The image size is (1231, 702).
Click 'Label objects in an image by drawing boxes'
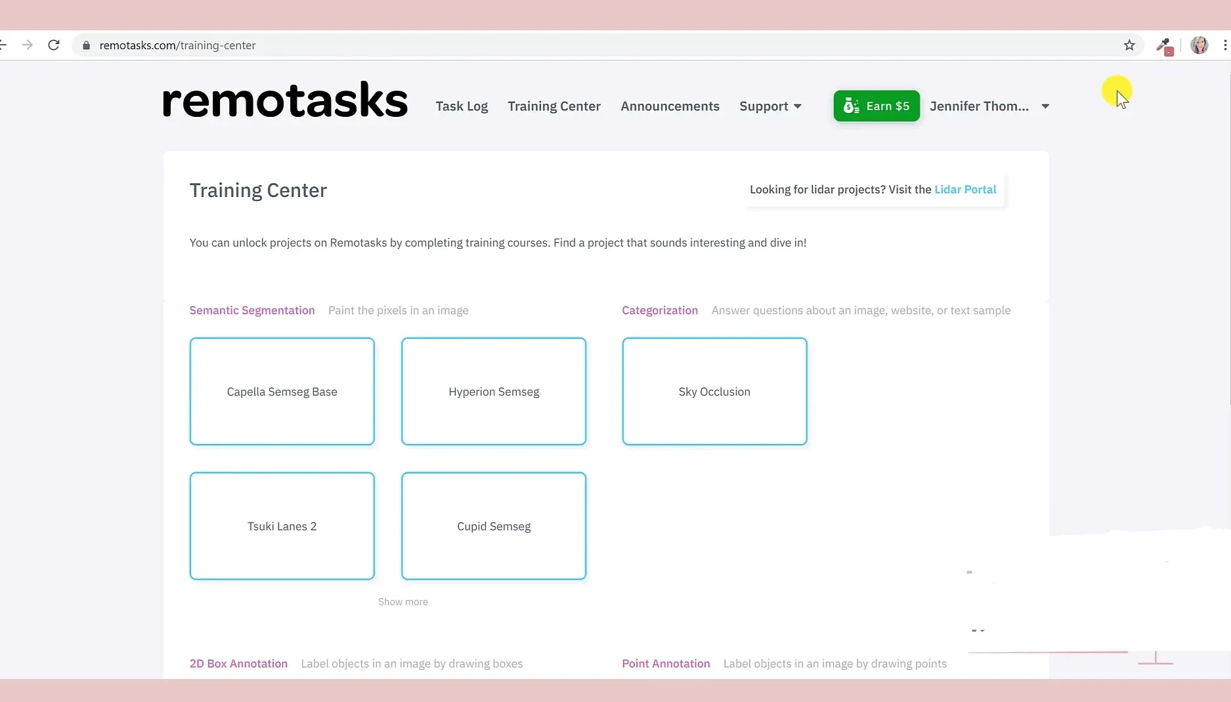pos(412,664)
